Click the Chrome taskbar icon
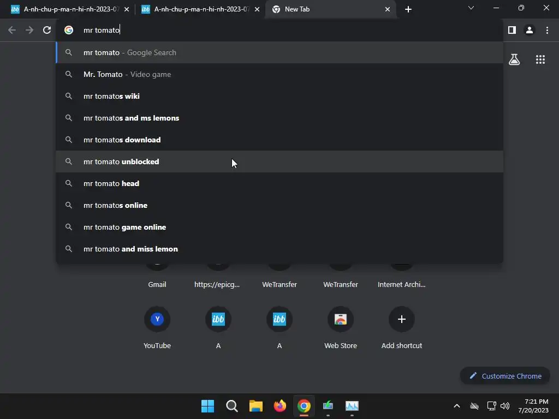This screenshot has width=559, height=419. point(304,406)
